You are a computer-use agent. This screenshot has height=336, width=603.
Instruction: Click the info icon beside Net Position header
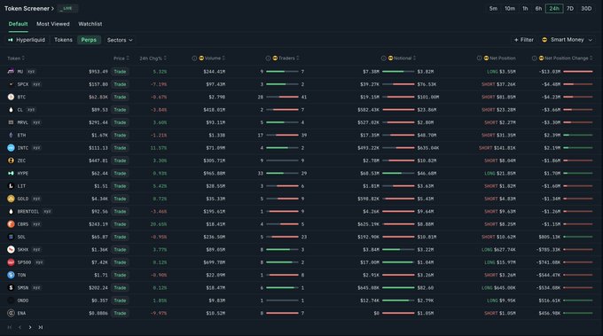coord(479,58)
